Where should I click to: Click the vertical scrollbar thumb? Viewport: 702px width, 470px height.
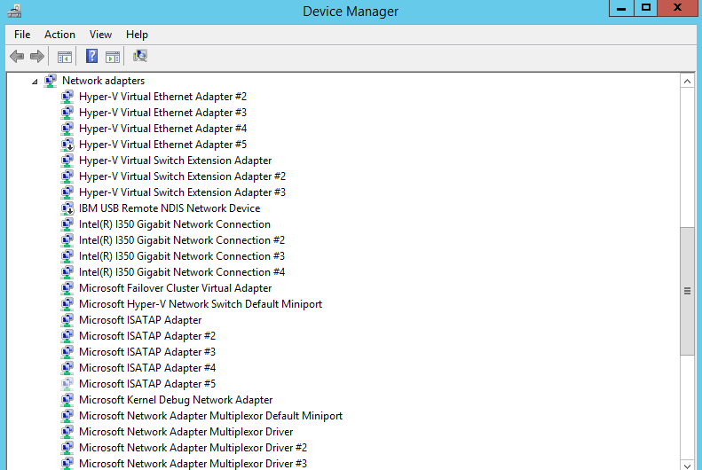coord(687,291)
